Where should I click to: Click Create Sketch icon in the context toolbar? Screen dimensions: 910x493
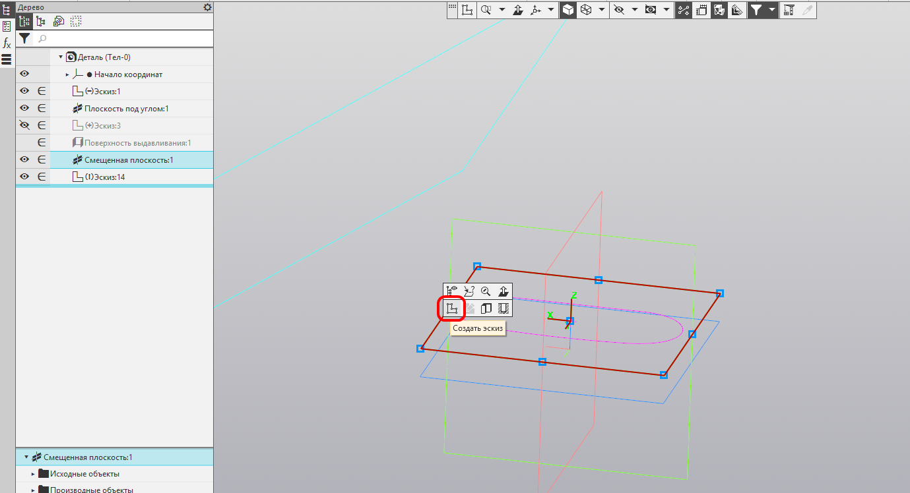click(x=452, y=308)
